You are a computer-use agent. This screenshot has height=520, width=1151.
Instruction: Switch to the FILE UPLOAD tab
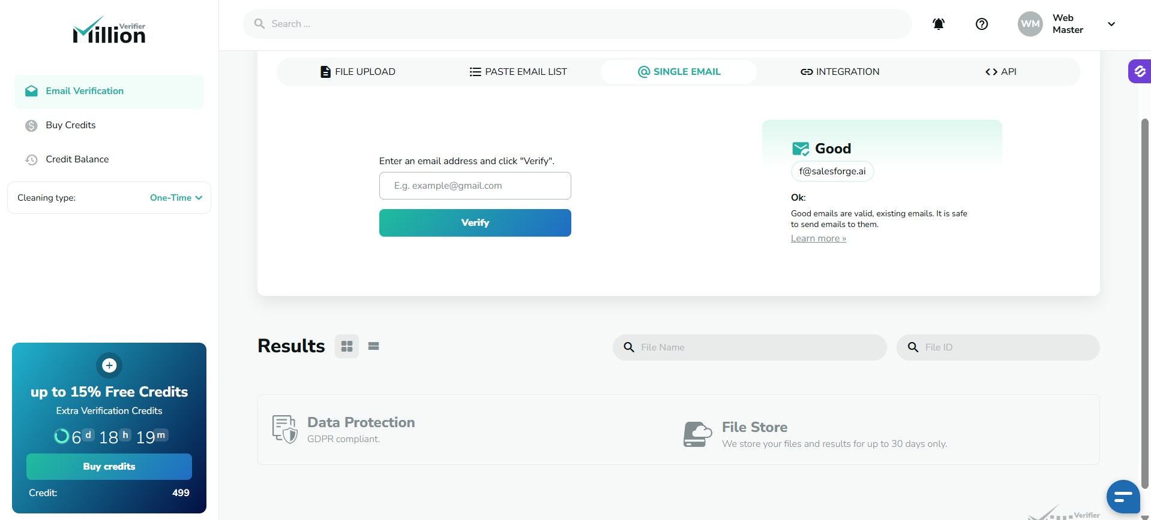[x=358, y=72]
